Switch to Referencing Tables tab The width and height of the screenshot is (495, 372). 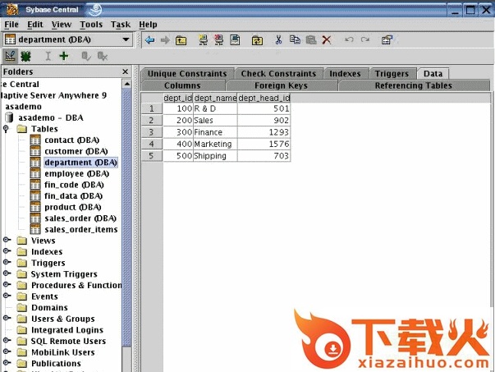point(414,85)
